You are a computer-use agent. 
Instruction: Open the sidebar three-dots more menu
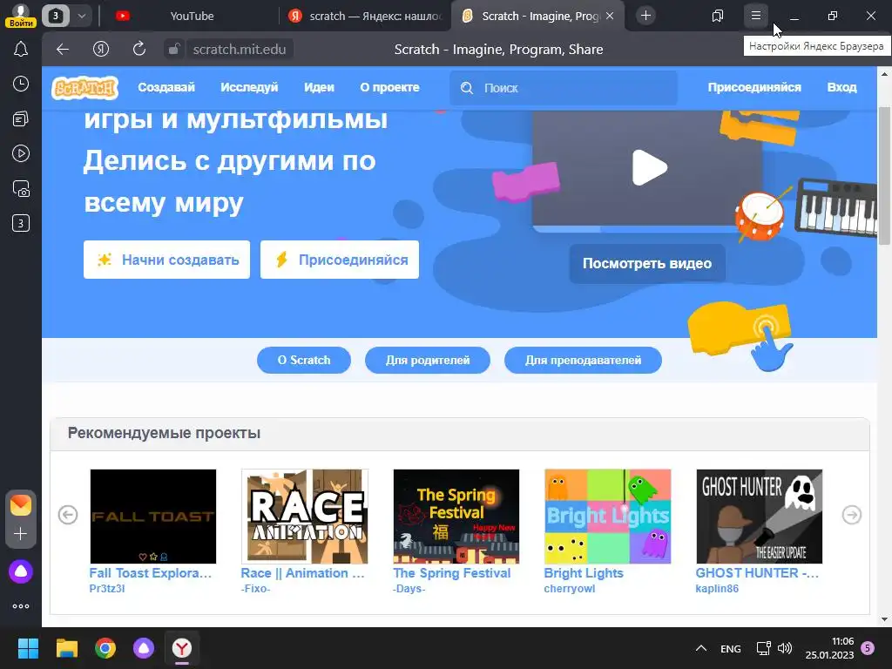21,606
